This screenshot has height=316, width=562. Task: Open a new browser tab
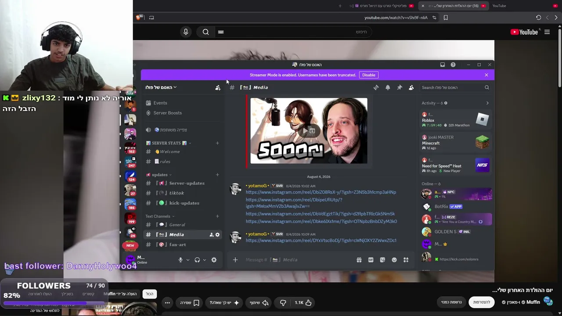(340, 6)
